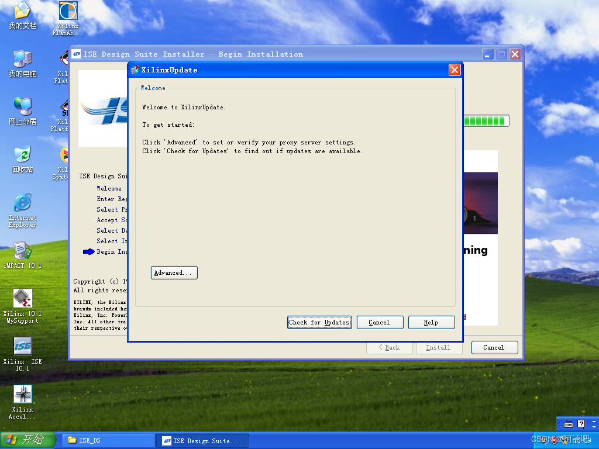
Task: Click the Enter Reg step in installer list
Action: coord(111,199)
